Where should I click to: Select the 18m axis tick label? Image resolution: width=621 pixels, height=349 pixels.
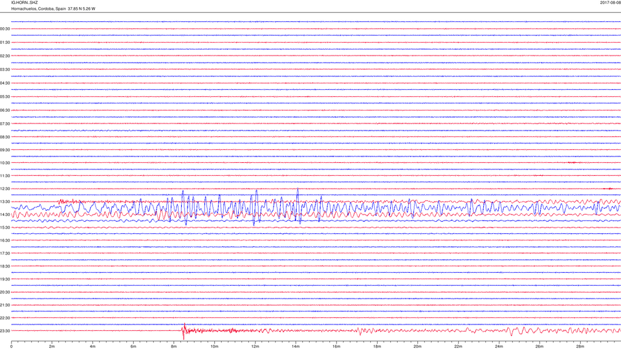tap(376, 346)
